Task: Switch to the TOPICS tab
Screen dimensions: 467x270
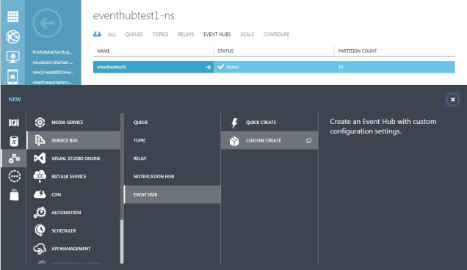Action: 160,34
